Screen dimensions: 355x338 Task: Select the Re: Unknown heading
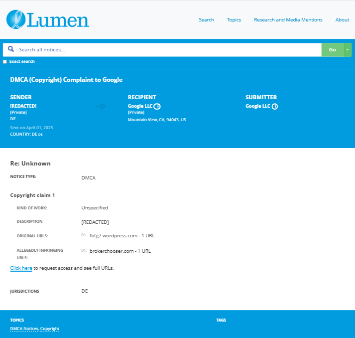pyautogui.click(x=30, y=164)
